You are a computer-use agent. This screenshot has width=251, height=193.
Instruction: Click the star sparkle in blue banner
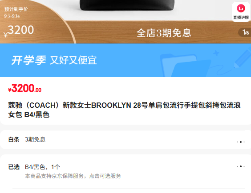(x=216, y=53)
